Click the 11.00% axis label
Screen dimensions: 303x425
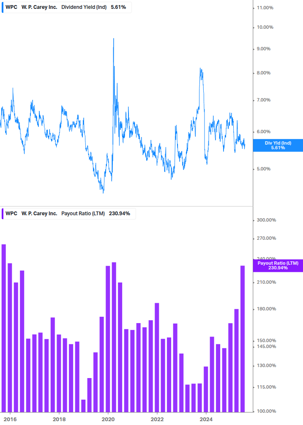point(265,8)
